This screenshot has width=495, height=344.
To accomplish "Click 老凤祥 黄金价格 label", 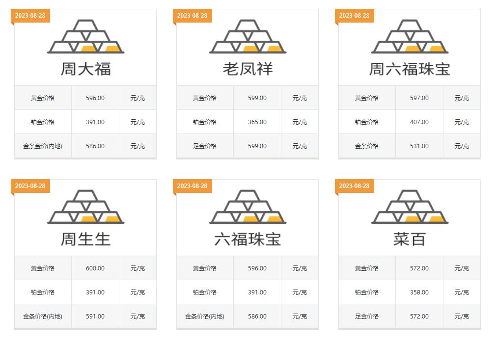I will tap(205, 98).
